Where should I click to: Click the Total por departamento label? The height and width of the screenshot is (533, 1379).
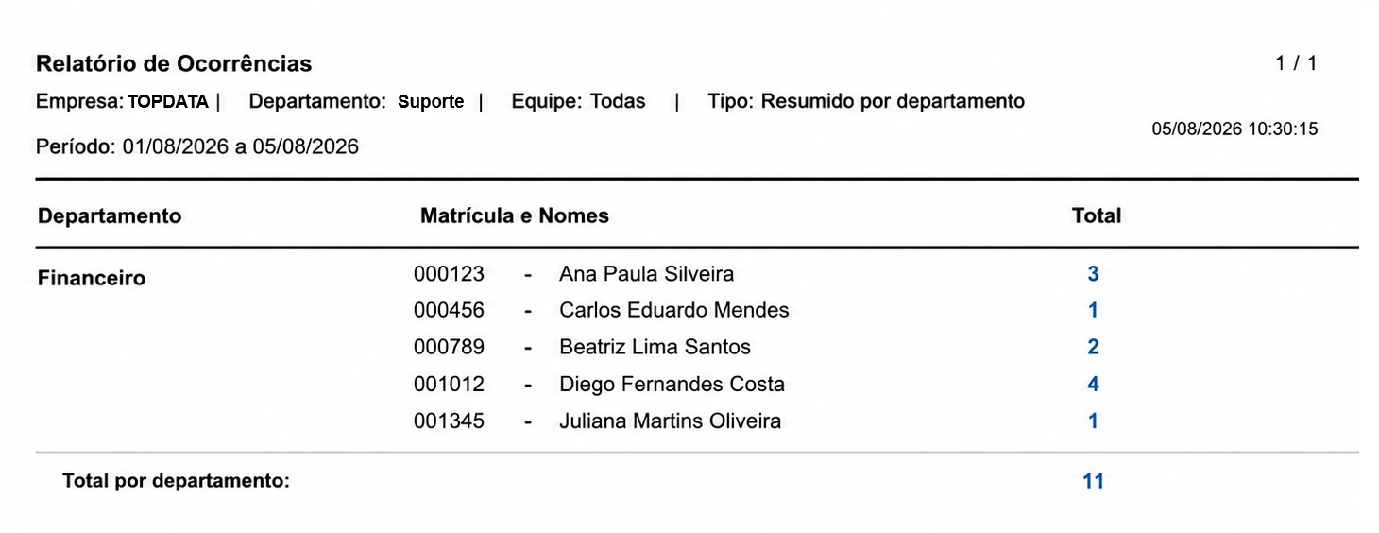pyautogui.click(x=176, y=481)
